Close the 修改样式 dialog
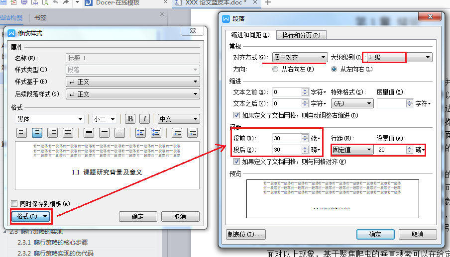Image resolution: width=450 pixels, height=257 pixels. click(x=193, y=31)
